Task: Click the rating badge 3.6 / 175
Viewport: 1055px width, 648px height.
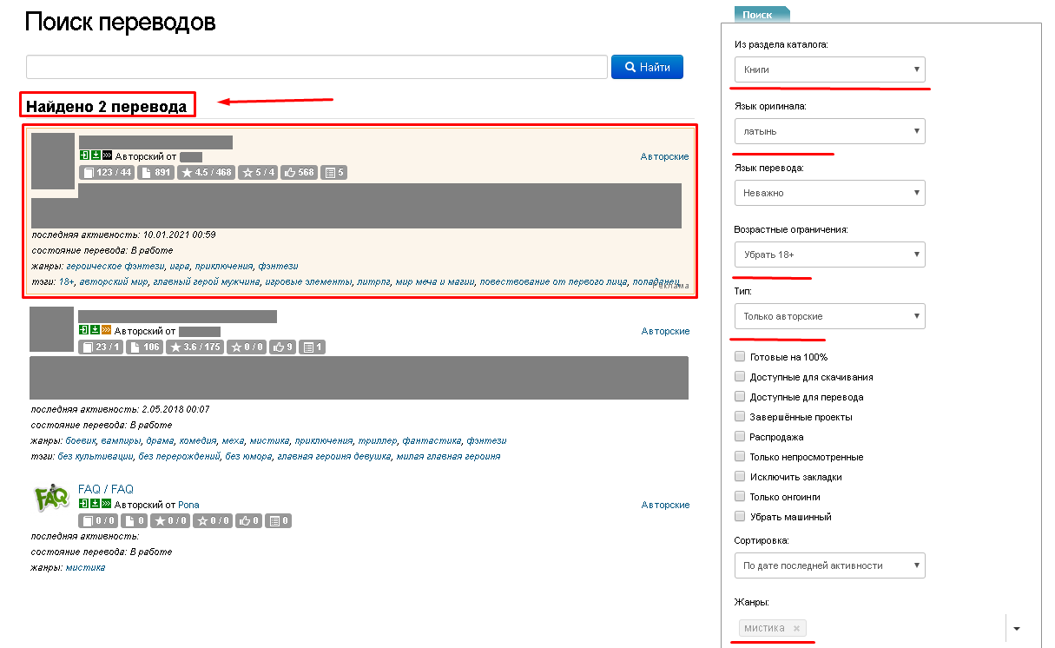Action: (x=196, y=347)
